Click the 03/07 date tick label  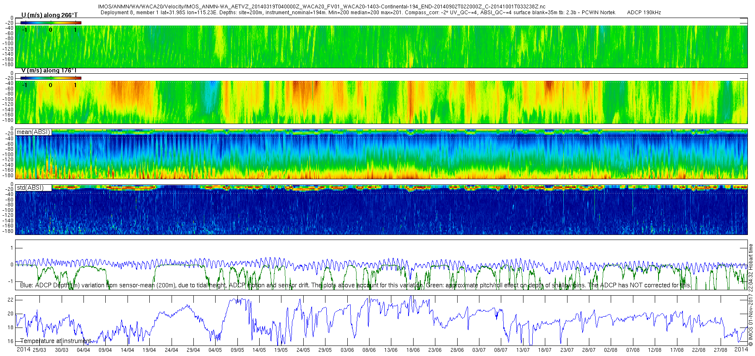point(479,350)
